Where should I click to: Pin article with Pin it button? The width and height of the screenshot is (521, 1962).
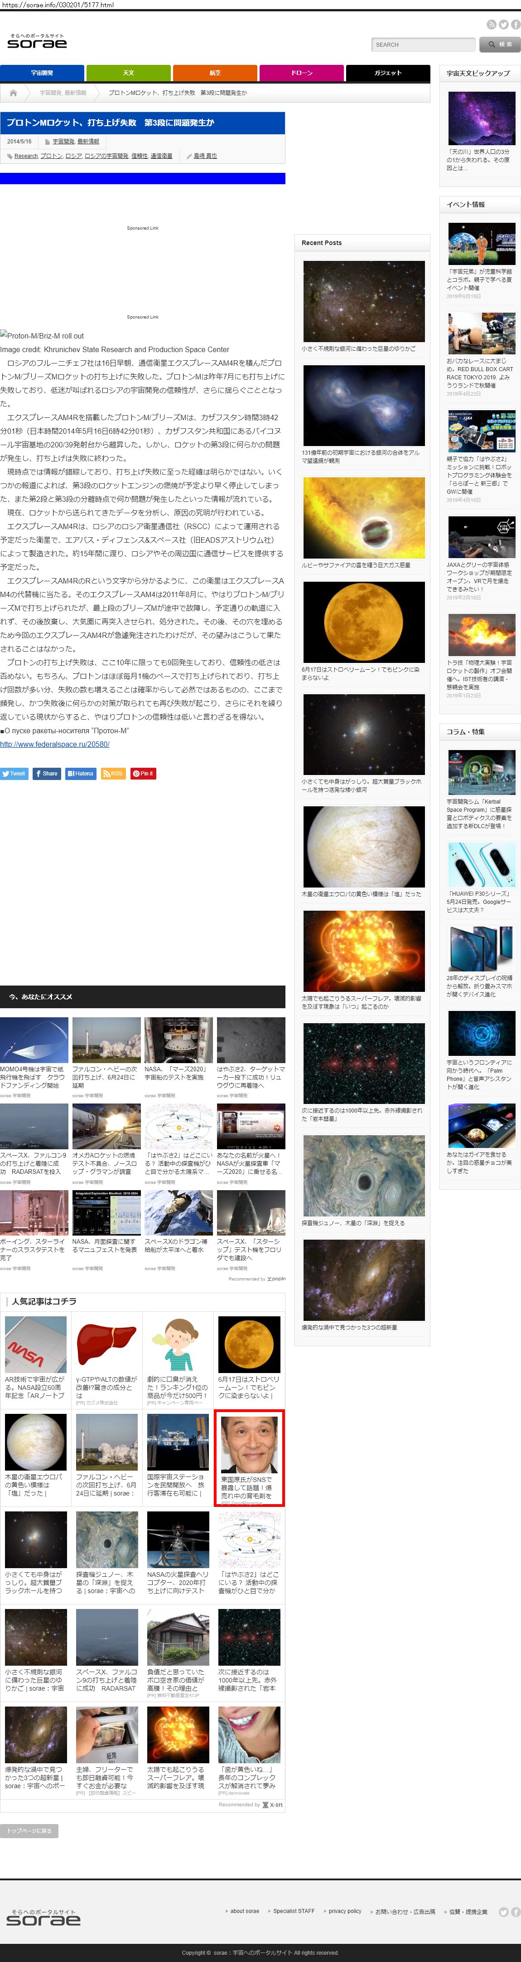tap(143, 773)
